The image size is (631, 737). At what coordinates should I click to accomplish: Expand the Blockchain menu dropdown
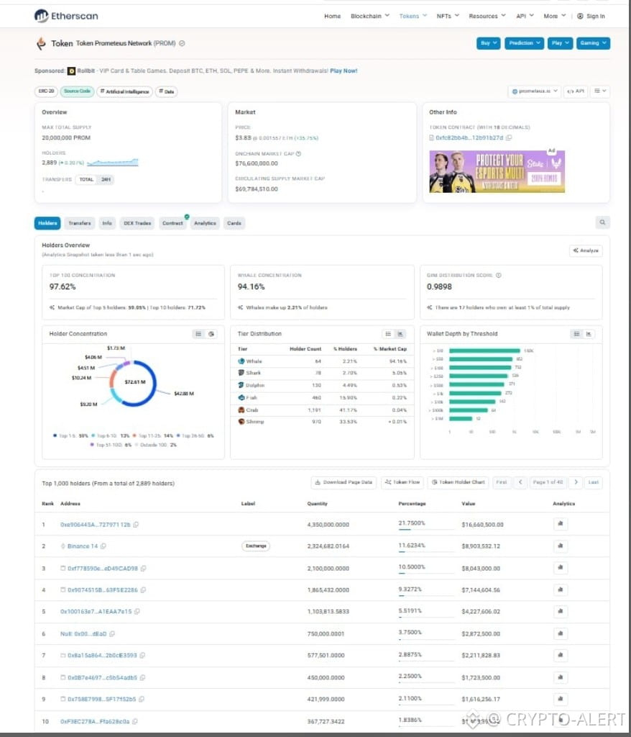[370, 16]
